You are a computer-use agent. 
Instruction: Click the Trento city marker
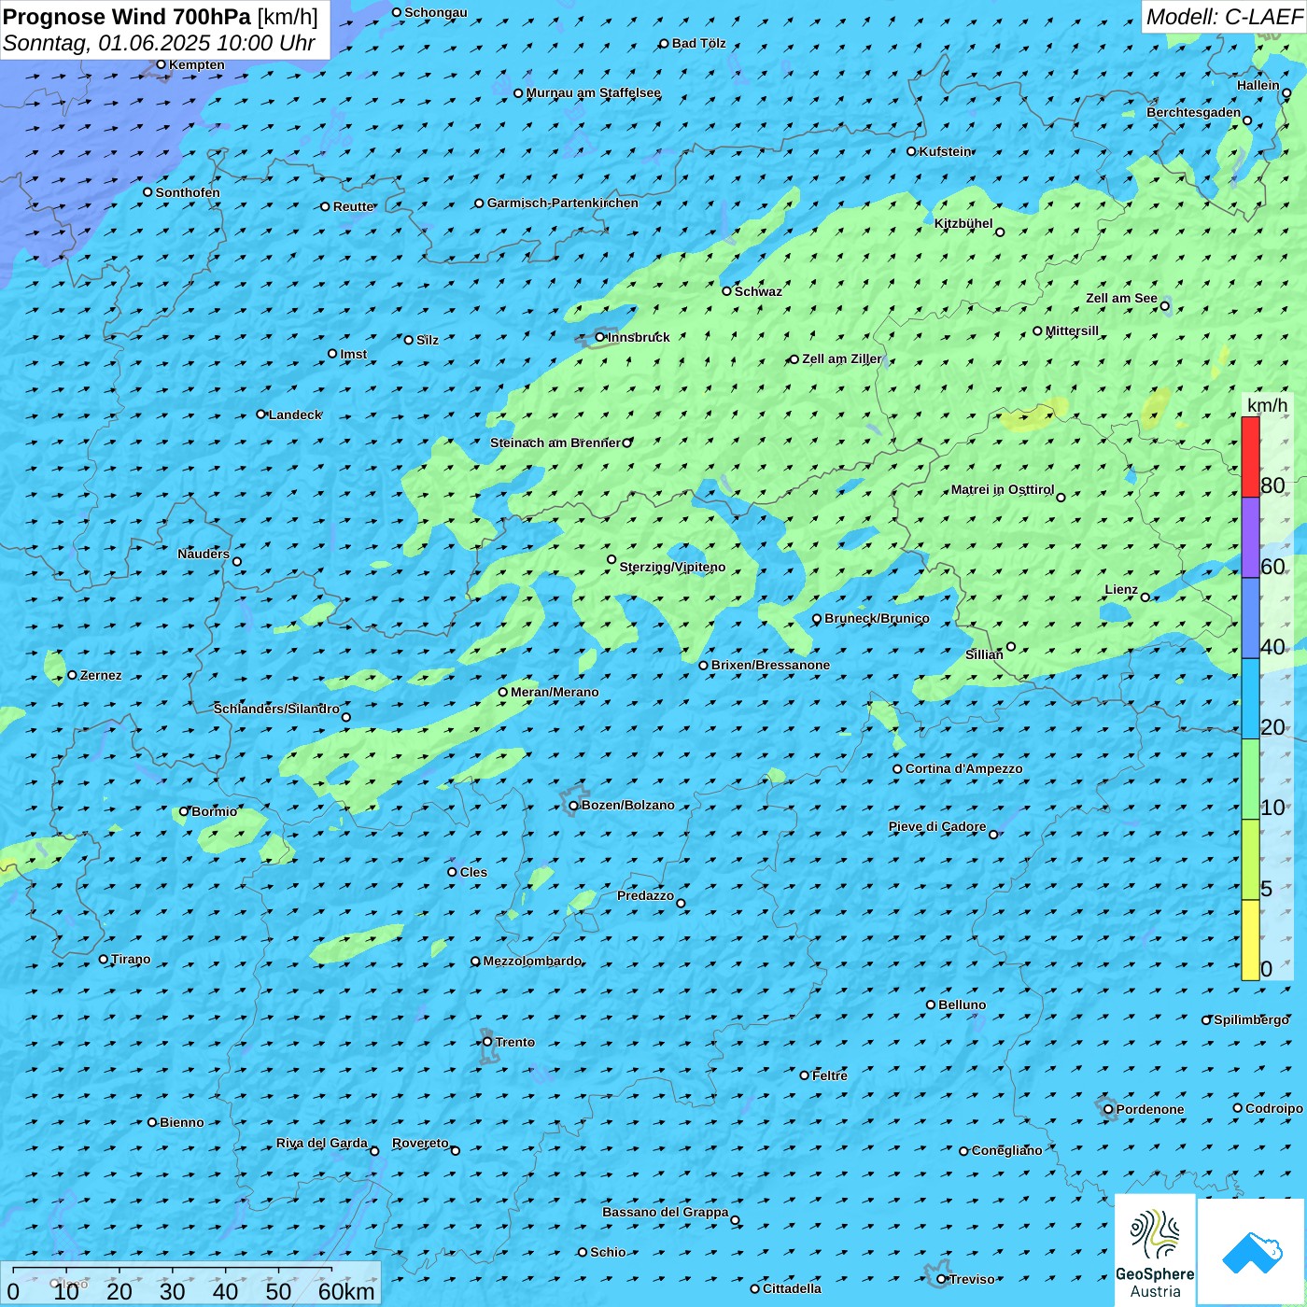(x=487, y=1042)
